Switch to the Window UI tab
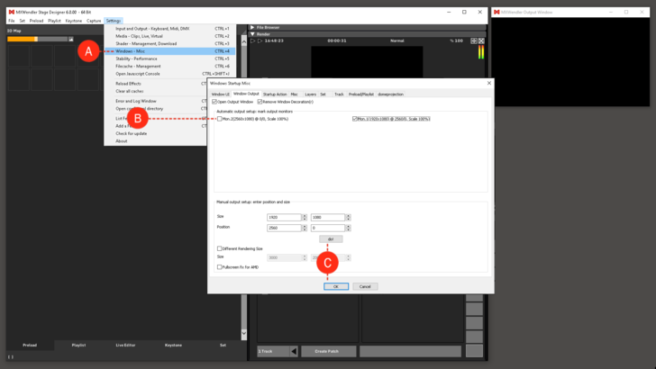Viewport: 656px width, 369px height. [x=220, y=94]
